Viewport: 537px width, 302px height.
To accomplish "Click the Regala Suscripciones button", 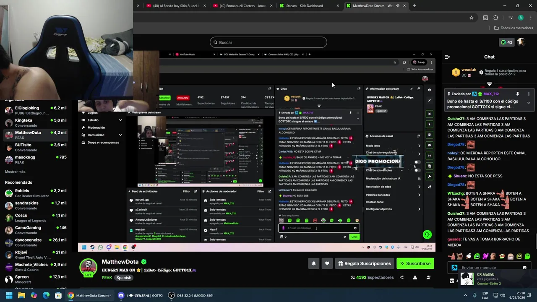I will (x=365, y=263).
